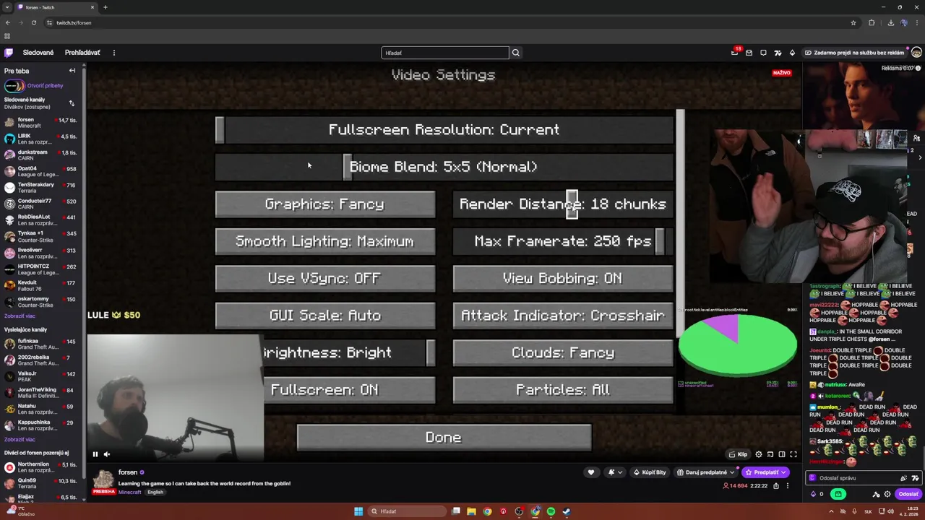The width and height of the screenshot is (925, 520).
Task: Click Zadarmo prejdi na službu bez reklám
Action: tap(854, 53)
